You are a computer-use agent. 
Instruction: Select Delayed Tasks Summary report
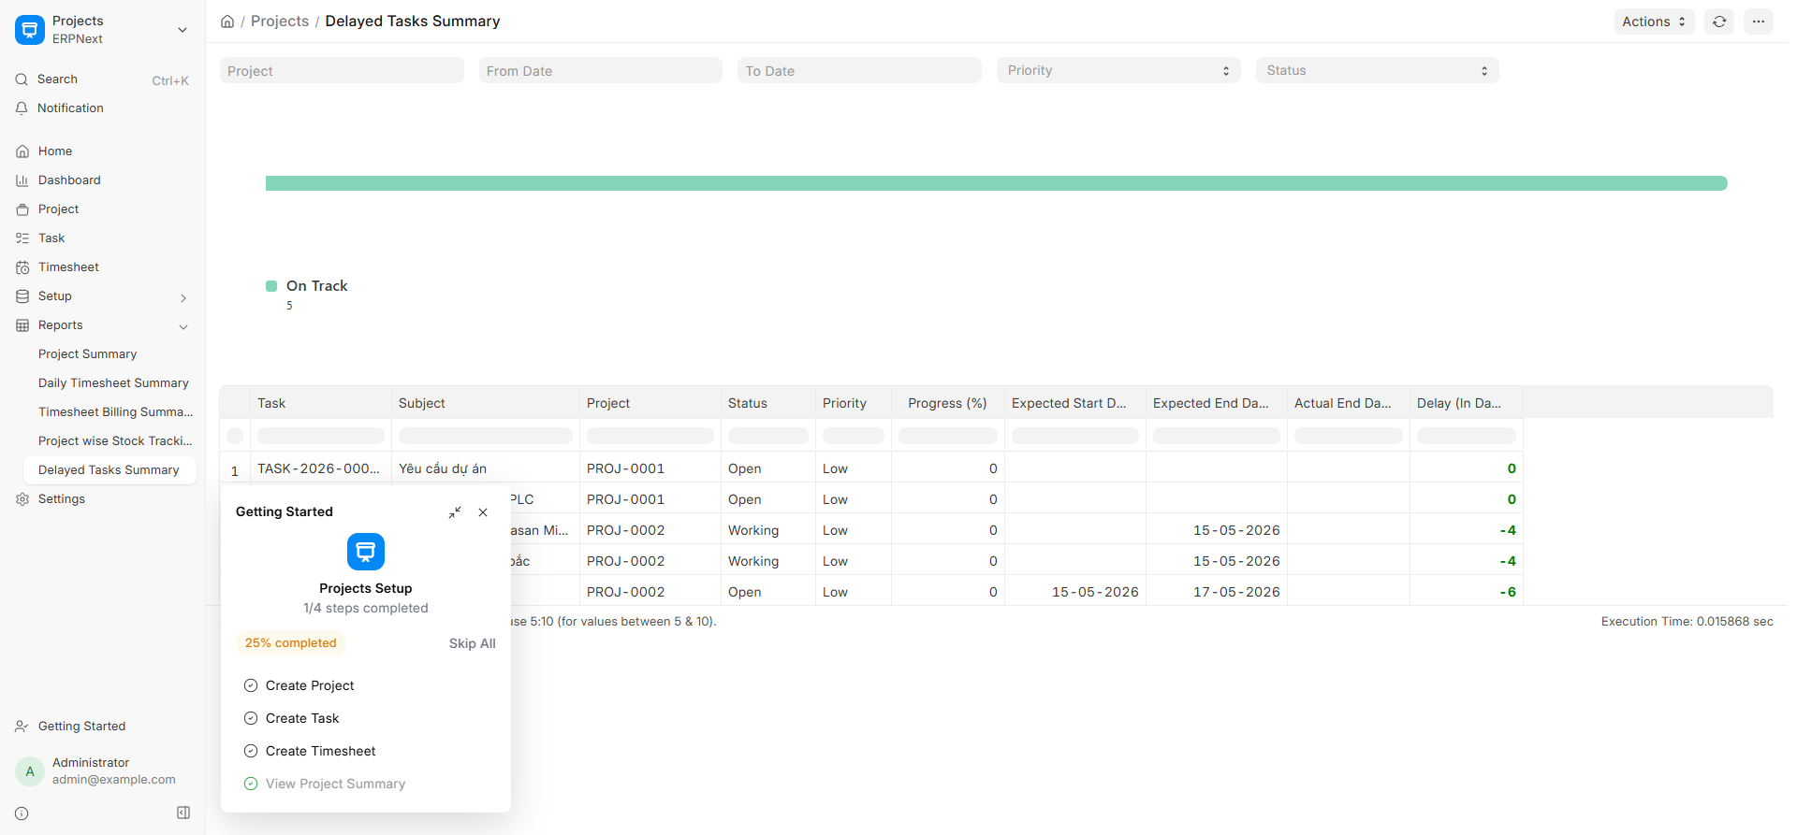(x=109, y=470)
